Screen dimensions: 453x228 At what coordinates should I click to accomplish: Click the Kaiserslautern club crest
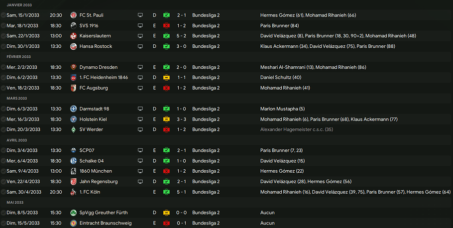pos(73,36)
